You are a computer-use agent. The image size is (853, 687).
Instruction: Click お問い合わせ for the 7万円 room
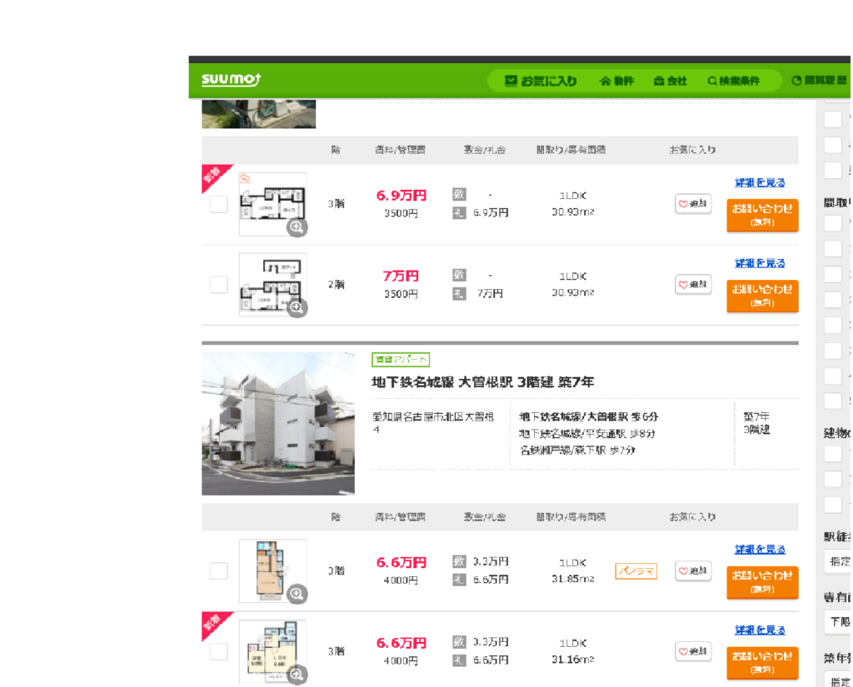pos(762,296)
